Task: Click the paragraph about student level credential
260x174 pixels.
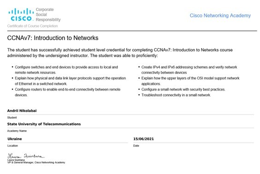Action: 120,53
